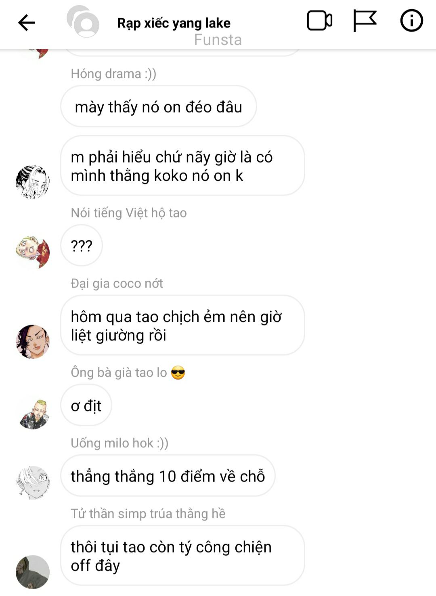Tap the flag icon in header
This screenshot has width=436, height=596.
click(365, 21)
